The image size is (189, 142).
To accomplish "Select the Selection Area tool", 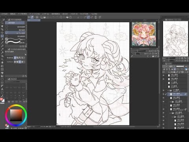I will coord(2,36).
